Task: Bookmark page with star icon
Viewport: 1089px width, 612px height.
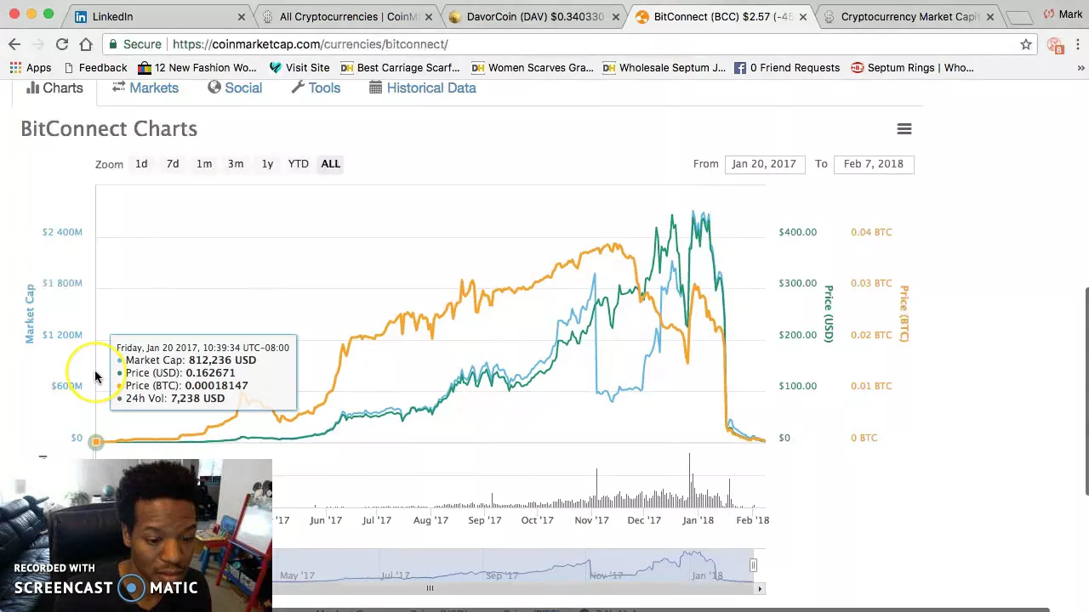Action: click(1026, 44)
